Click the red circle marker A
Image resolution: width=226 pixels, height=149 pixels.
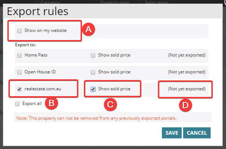click(88, 30)
